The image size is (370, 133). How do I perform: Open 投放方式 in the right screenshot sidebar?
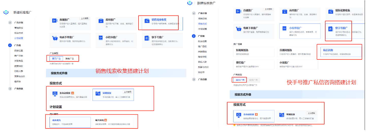click(203, 24)
